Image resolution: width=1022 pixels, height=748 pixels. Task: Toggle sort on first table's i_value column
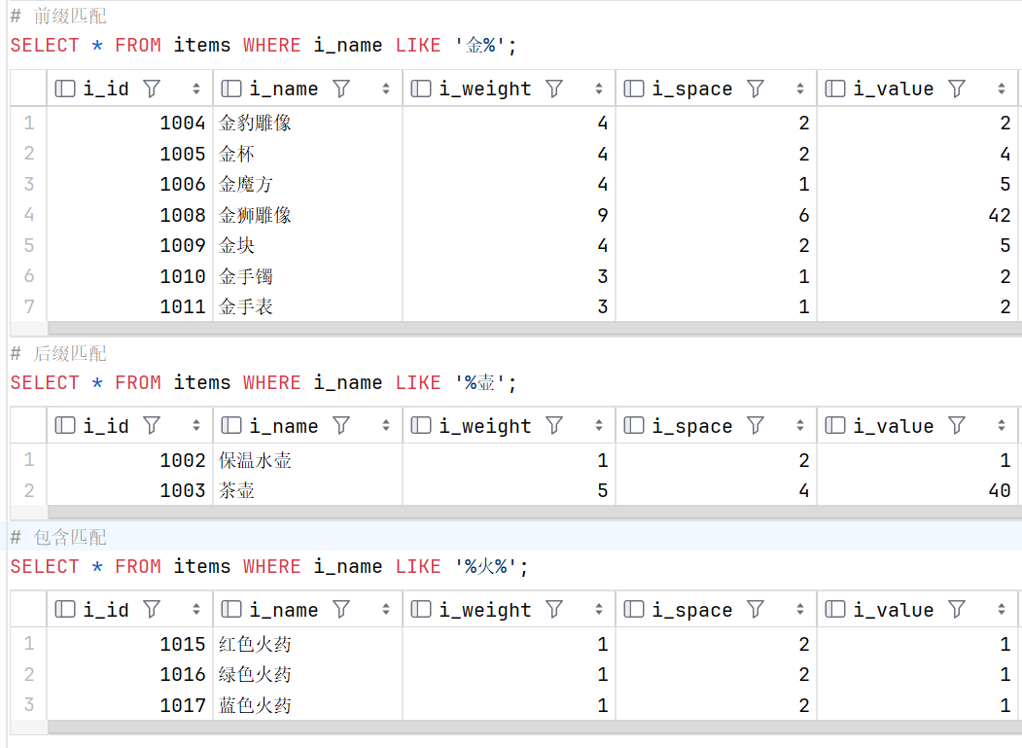(x=1002, y=89)
